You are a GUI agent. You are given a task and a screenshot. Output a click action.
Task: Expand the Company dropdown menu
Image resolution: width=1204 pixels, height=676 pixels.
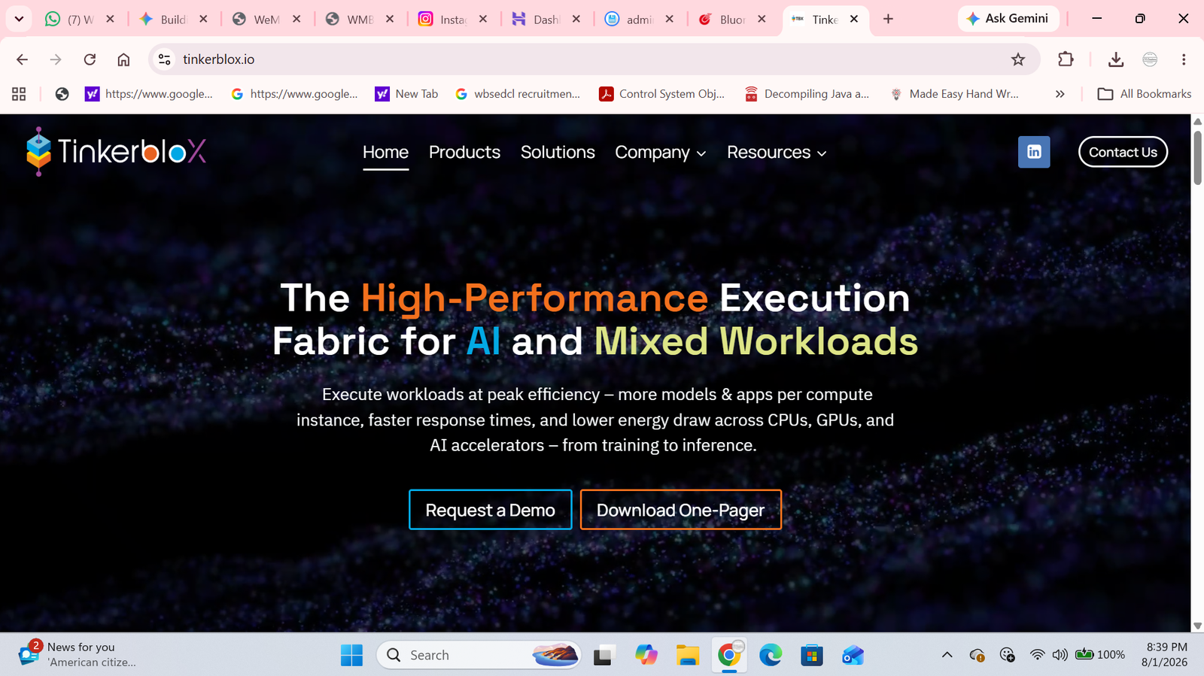(661, 153)
